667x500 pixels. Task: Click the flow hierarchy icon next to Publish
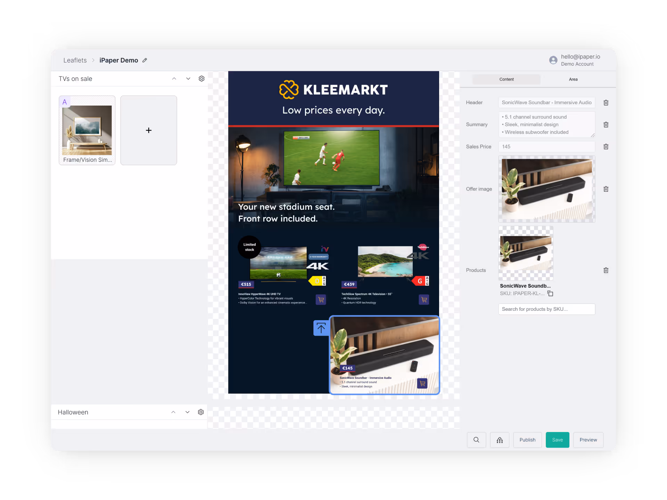pos(500,440)
